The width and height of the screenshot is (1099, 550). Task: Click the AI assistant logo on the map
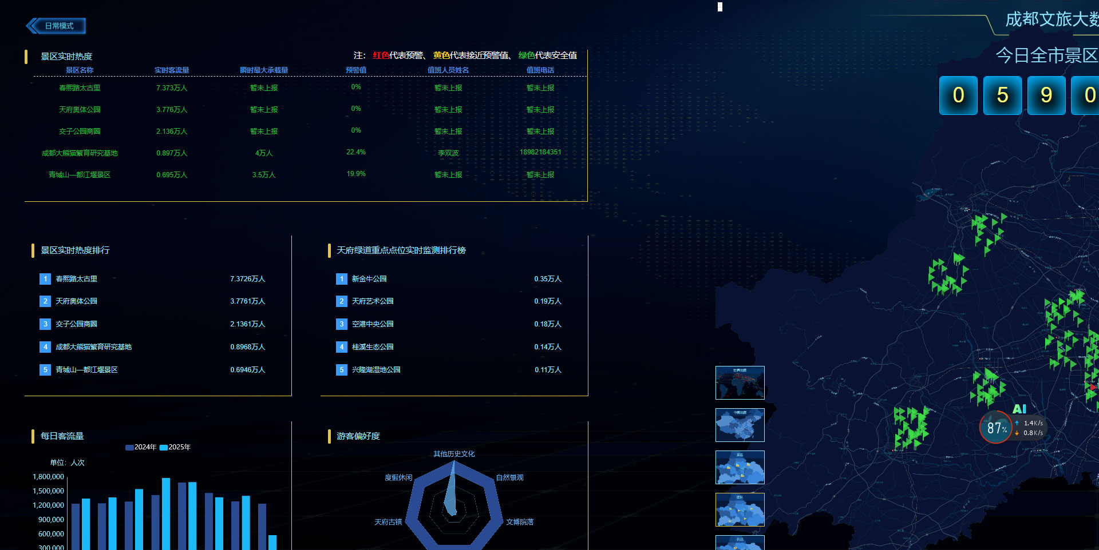(1019, 409)
